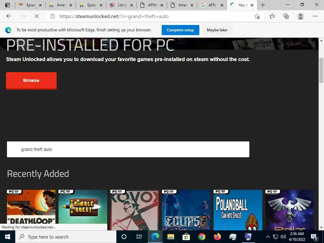Image resolution: width=324 pixels, height=243 pixels.
Task: Open the game cover with baseball bat character
Action: coord(134,209)
